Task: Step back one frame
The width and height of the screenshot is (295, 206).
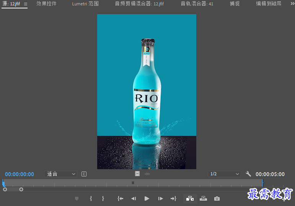Action: click(134, 198)
